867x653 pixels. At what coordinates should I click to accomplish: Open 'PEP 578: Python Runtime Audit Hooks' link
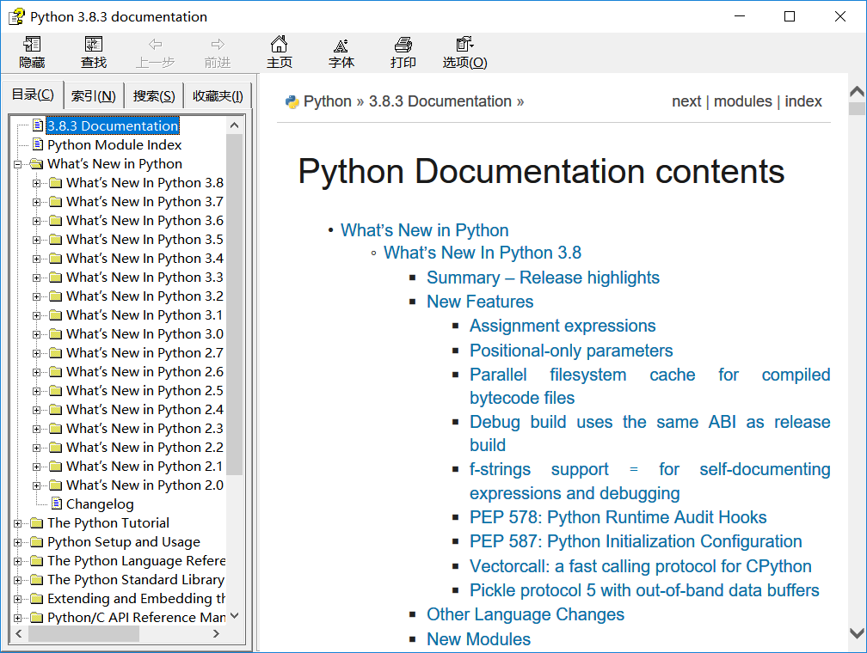coord(618,517)
